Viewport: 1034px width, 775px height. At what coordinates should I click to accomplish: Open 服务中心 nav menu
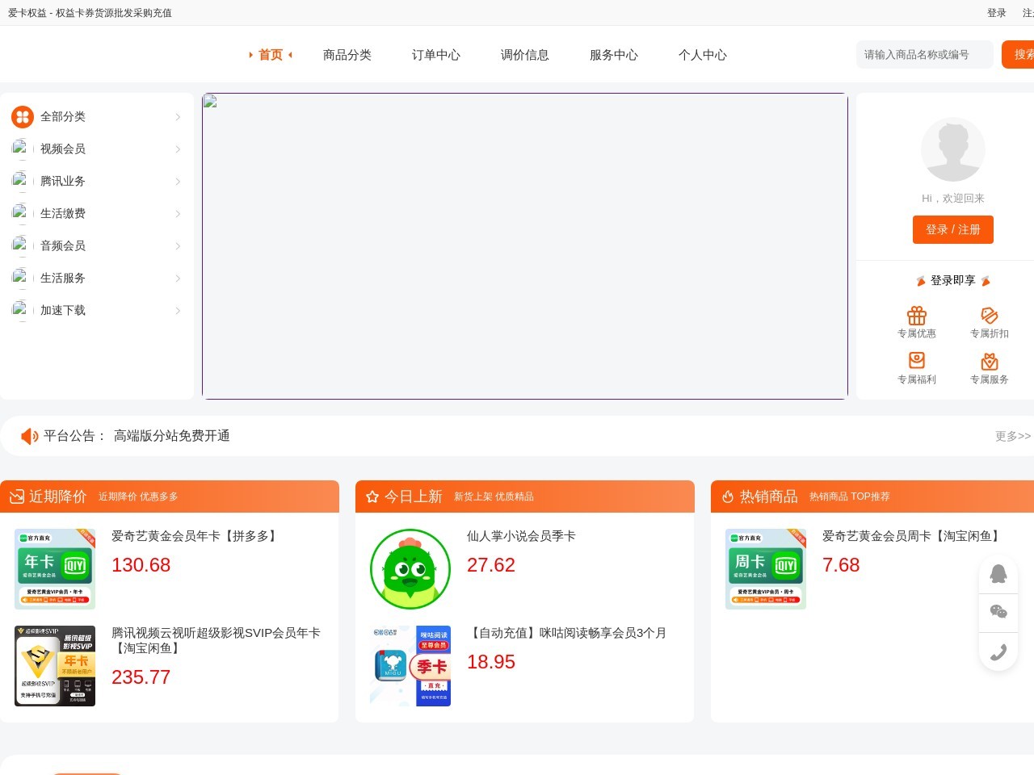(x=614, y=55)
